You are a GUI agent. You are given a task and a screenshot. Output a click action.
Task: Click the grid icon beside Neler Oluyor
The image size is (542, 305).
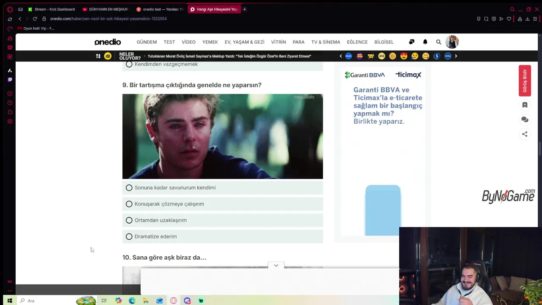pyautogui.click(x=98, y=56)
